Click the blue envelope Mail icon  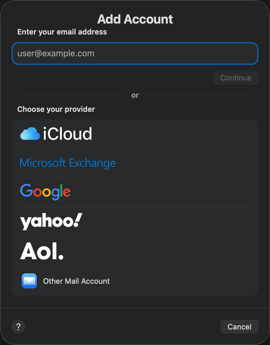(x=29, y=281)
